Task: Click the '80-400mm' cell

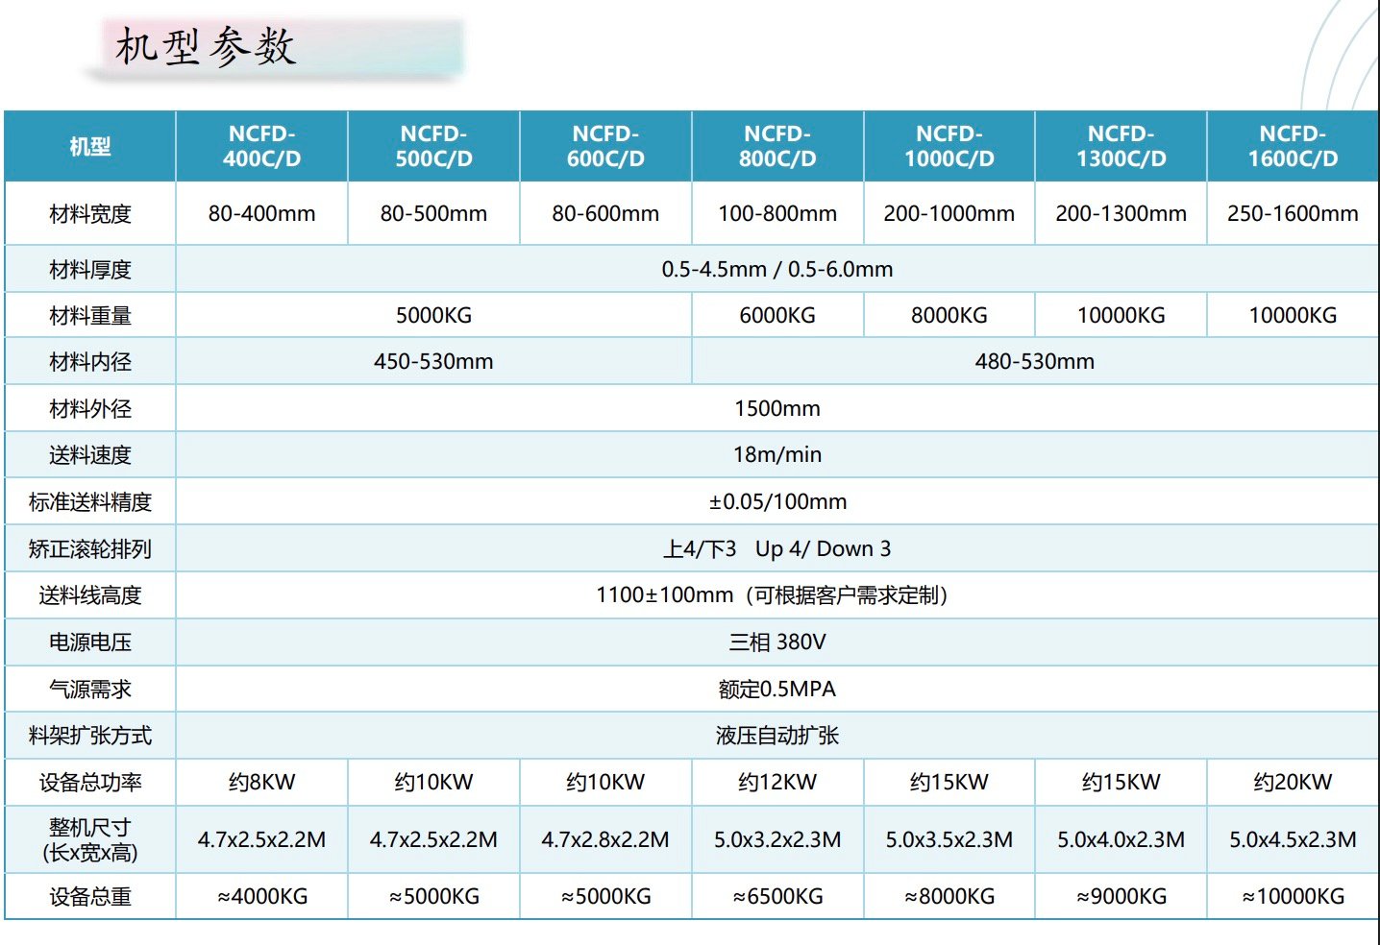Action: click(262, 213)
